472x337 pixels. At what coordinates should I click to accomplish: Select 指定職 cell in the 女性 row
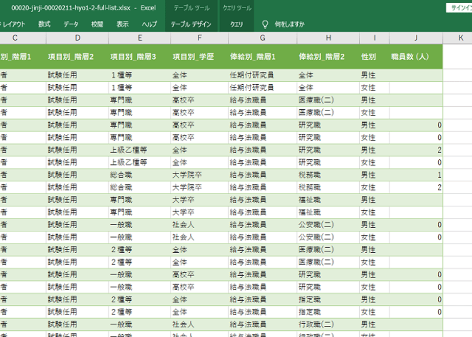point(328,312)
